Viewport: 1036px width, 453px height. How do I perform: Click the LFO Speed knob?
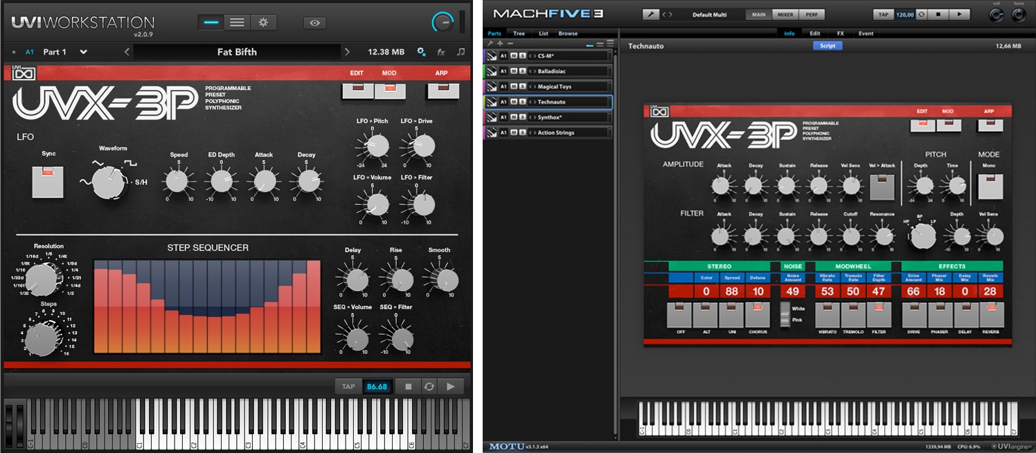pyautogui.click(x=176, y=181)
